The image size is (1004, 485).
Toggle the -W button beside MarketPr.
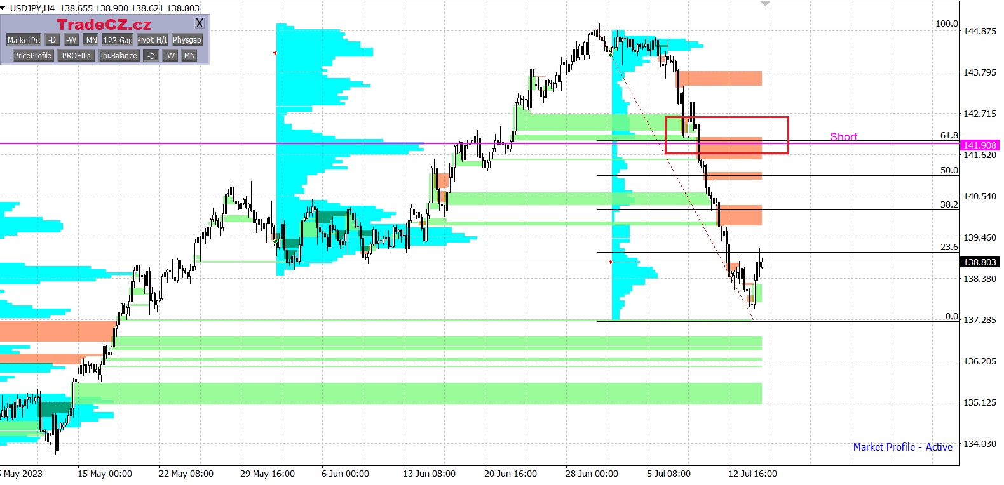coord(72,40)
